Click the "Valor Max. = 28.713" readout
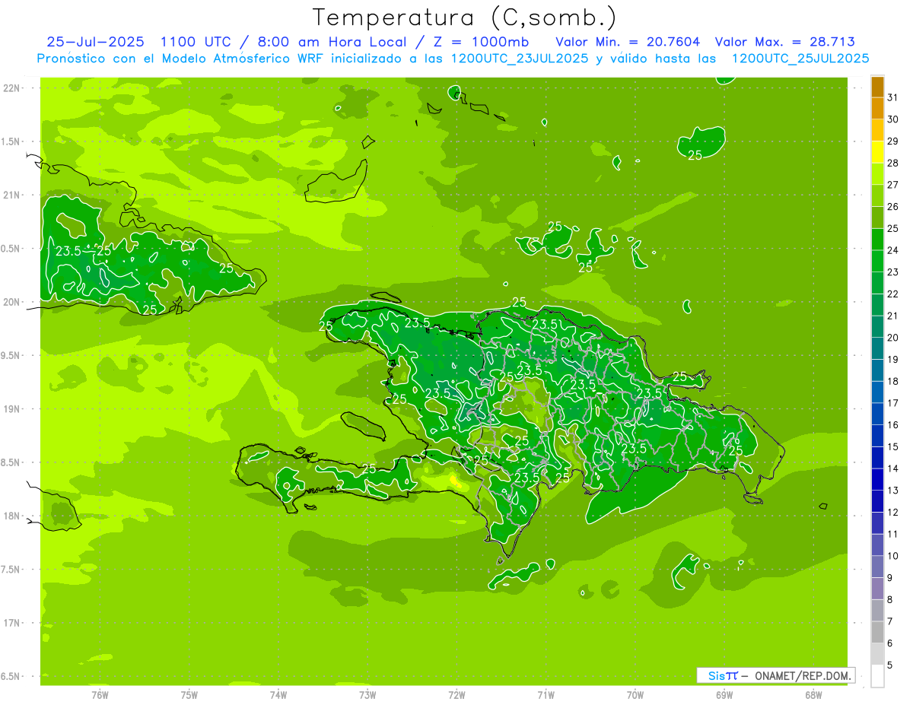This screenshot has height=705, width=913. pos(784,42)
